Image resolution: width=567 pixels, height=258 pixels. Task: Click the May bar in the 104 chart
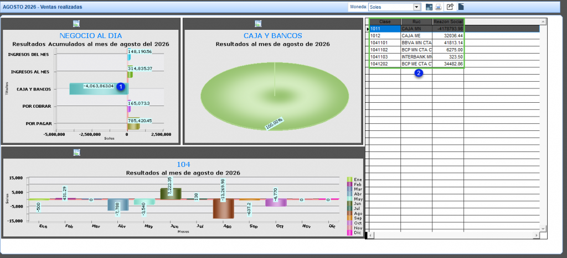pos(145,202)
